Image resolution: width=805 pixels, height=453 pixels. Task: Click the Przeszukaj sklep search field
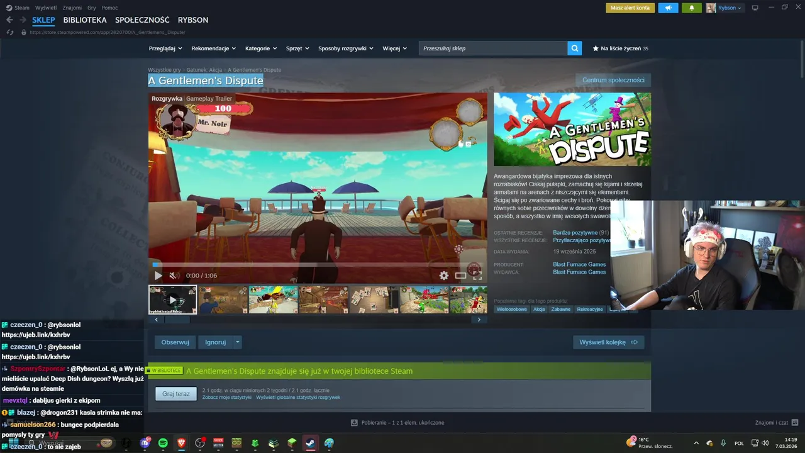(x=493, y=48)
